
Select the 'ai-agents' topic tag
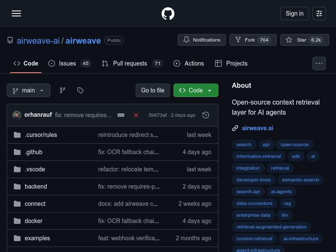pos(281,192)
